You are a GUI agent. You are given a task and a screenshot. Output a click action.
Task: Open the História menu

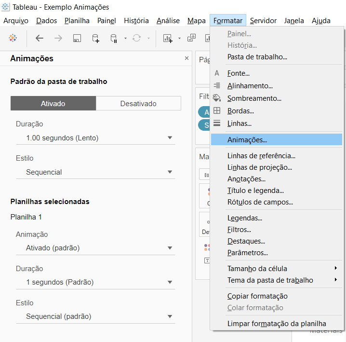pos(136,21)
